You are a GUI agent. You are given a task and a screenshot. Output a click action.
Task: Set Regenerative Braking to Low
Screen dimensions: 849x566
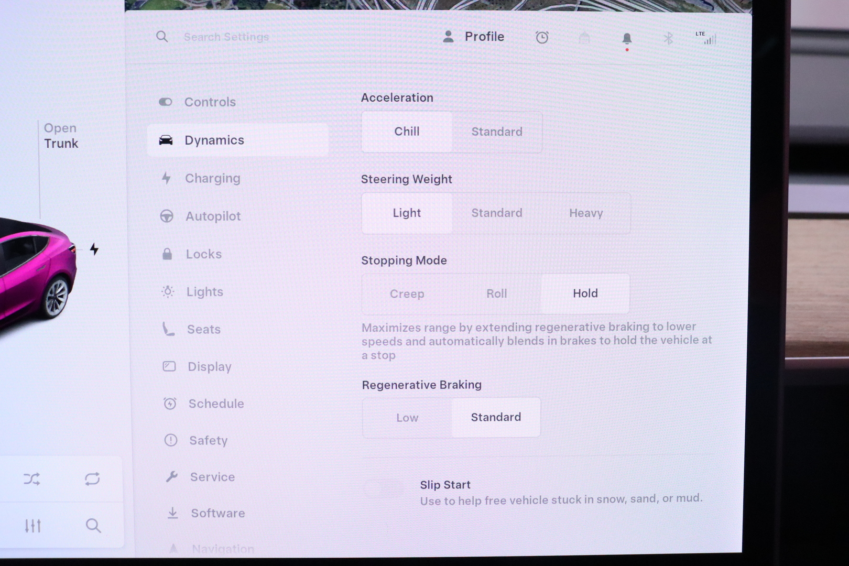point(407,418)
